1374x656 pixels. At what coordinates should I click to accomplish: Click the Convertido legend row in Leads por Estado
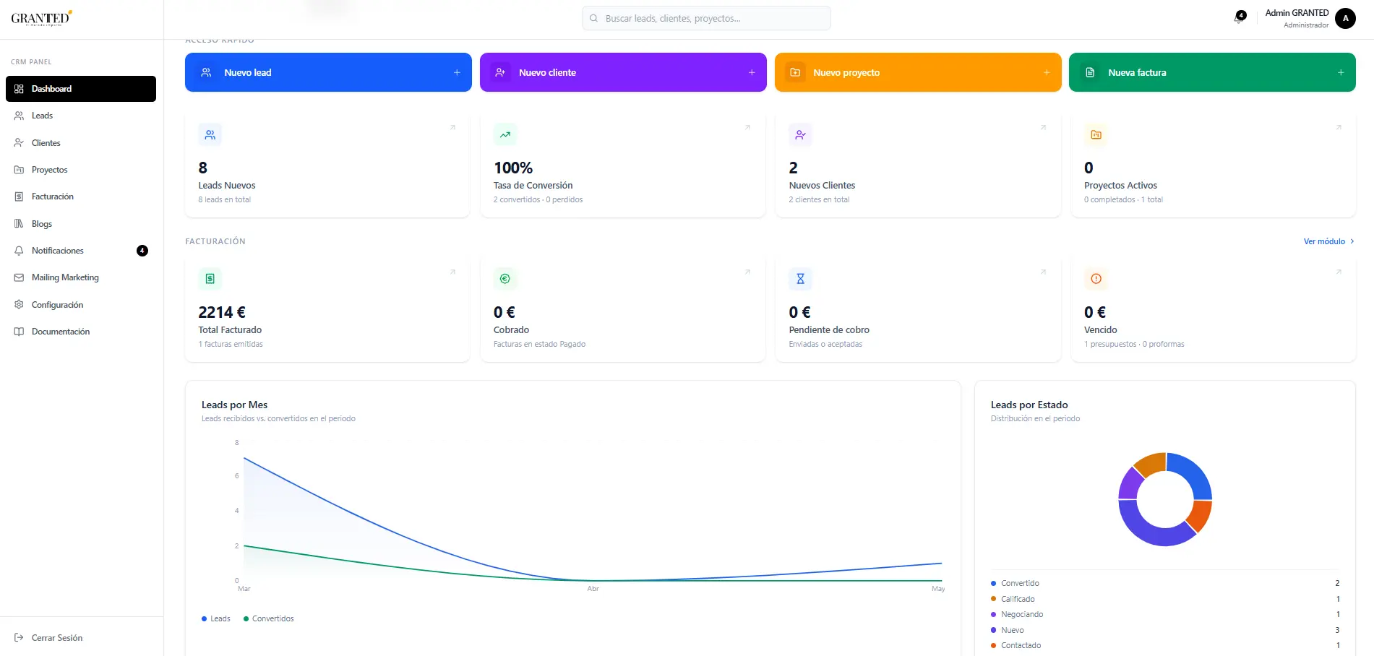(1165, 583)
